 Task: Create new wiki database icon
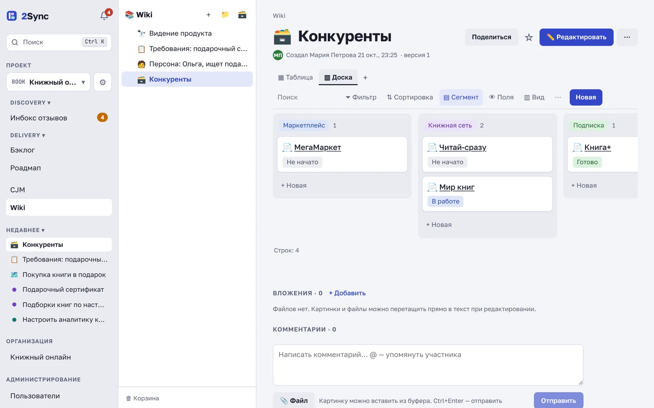pos(242,15)
